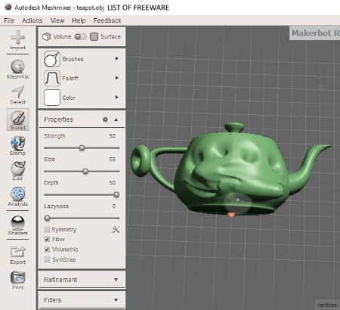The image size is (340, 310).
Task: Click the Brushes brush icon
Action: pyautogui.click(x=52, y=59)
